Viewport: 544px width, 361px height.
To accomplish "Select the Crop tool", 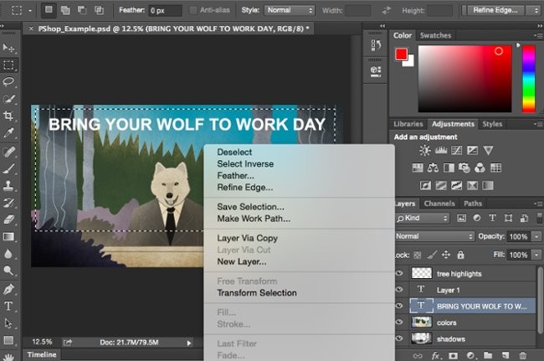I will [x=9, y=116].
